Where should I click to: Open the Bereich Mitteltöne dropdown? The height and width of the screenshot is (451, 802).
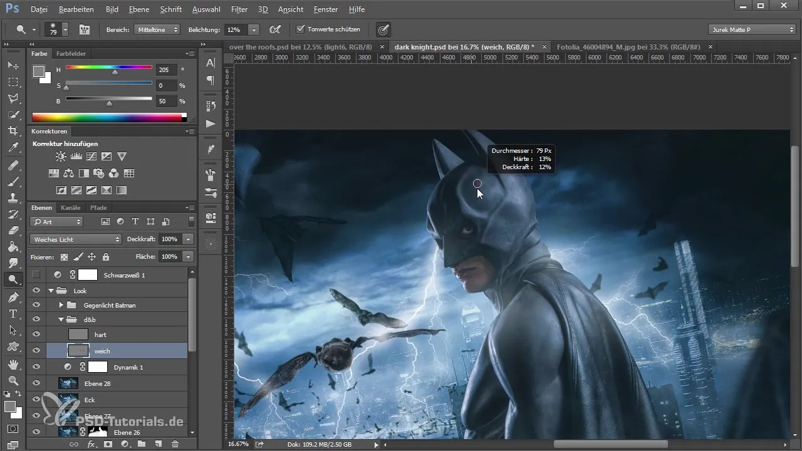pyautogui.click(x=157, y=29)
